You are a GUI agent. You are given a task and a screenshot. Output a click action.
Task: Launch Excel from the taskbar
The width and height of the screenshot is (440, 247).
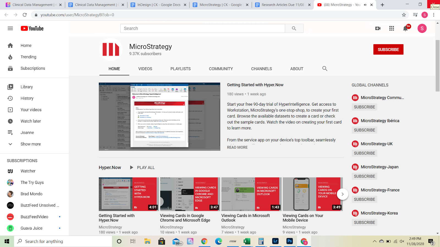[247, 241]
